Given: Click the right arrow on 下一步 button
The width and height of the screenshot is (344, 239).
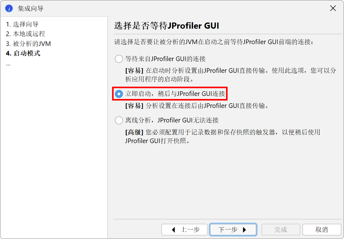Looking at the screenshot, I should tap(244, 229).
